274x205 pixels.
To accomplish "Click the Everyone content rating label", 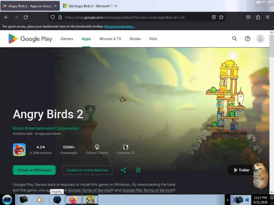I will click(x=124, y=153).
